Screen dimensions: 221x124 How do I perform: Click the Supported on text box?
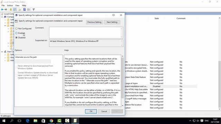(x=86, y=43)
